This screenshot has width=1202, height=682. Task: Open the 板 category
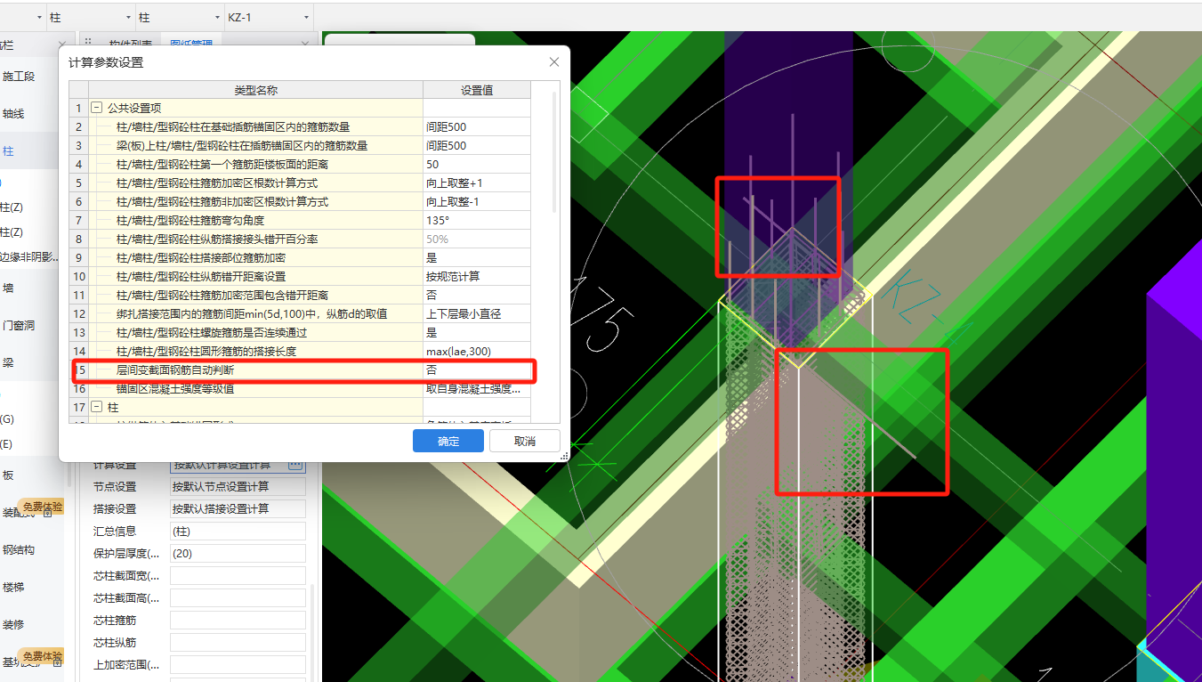pos(8,475)
